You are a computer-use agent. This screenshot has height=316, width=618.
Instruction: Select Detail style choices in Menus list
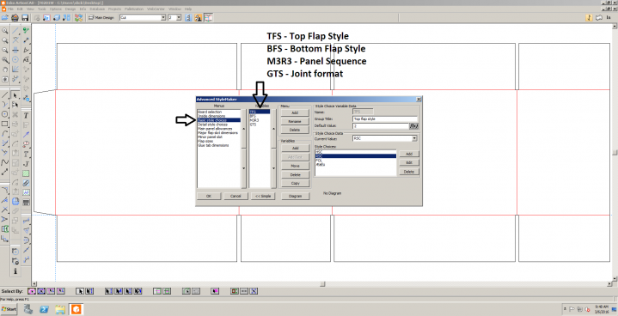[x=213, y=125]
